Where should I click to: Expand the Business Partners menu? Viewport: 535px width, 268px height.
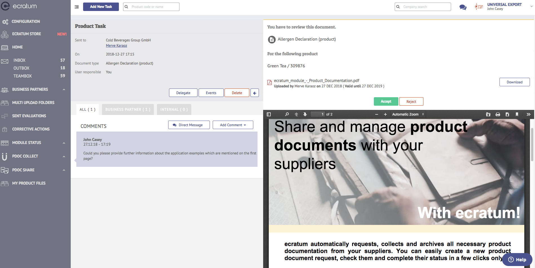coord(64,90)
